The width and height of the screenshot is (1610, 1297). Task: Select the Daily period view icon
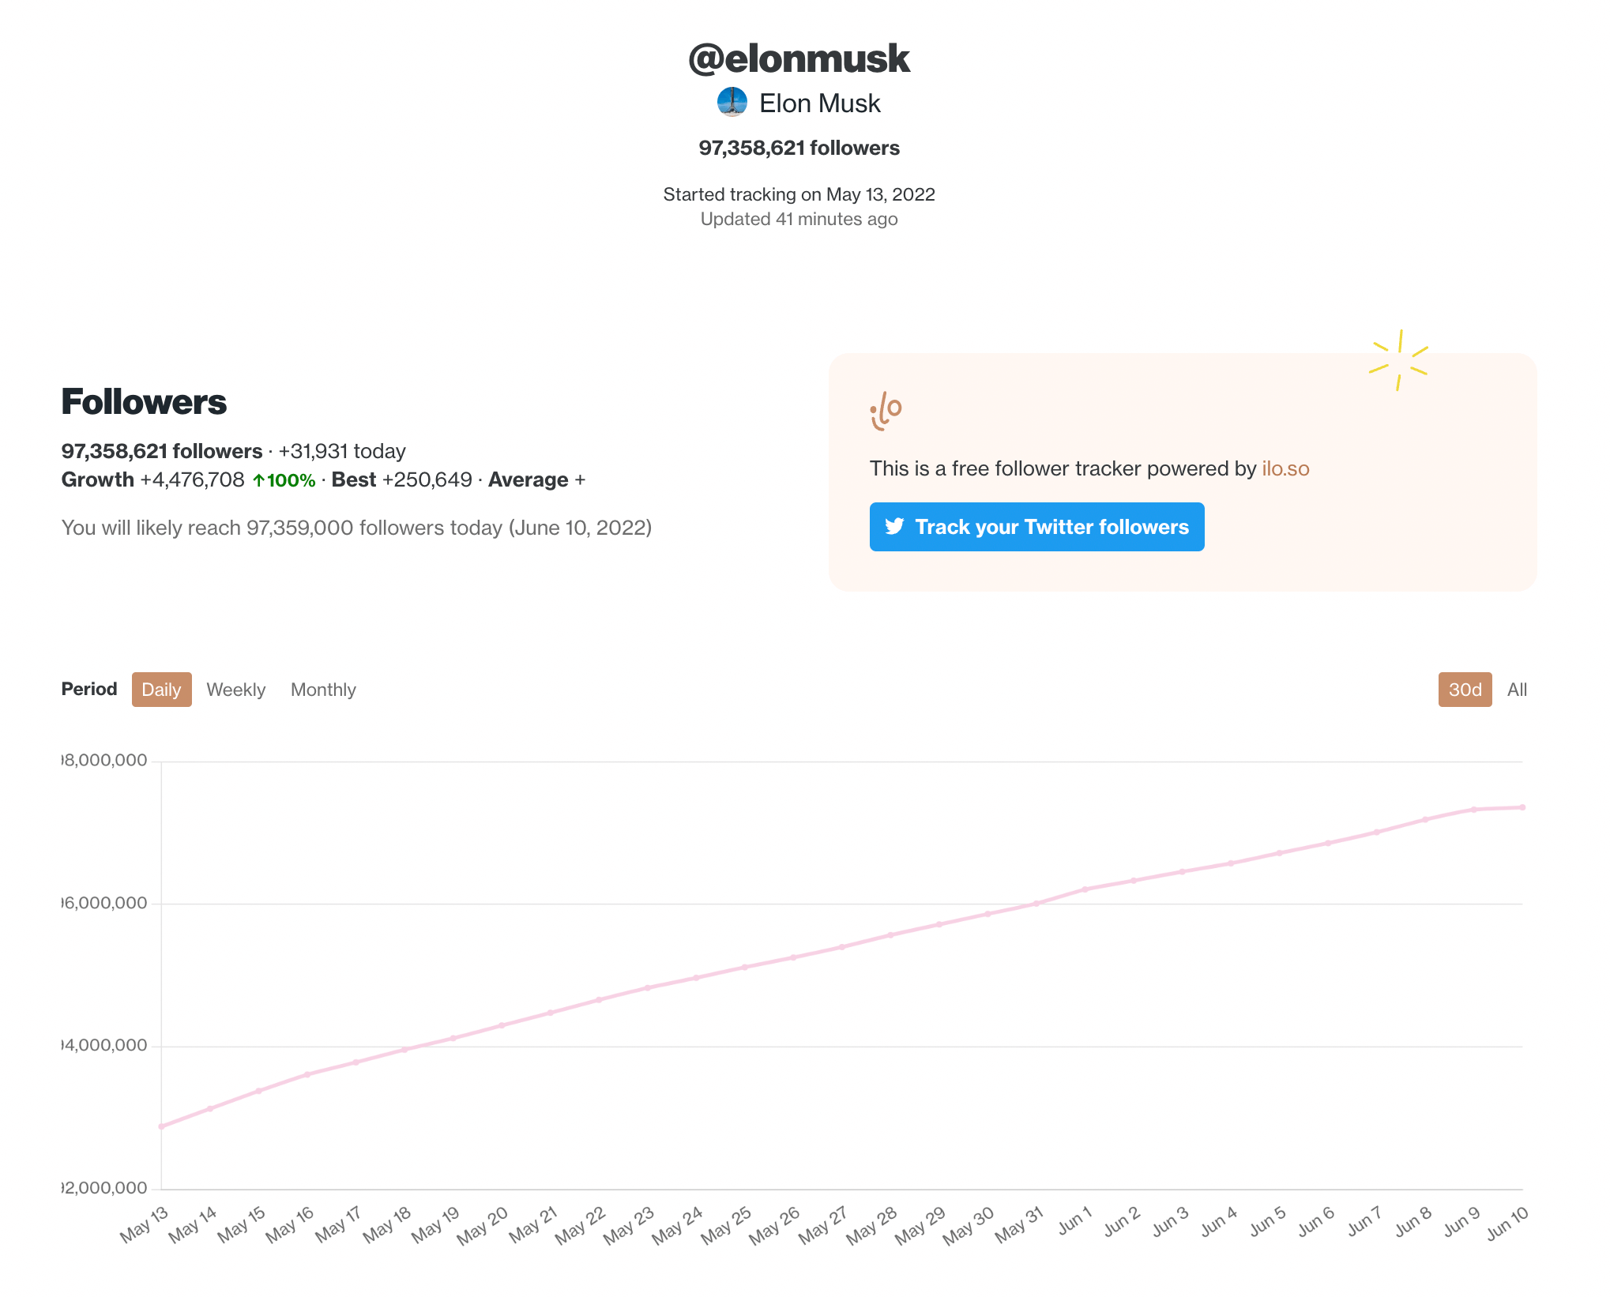(x=160, y=690)
